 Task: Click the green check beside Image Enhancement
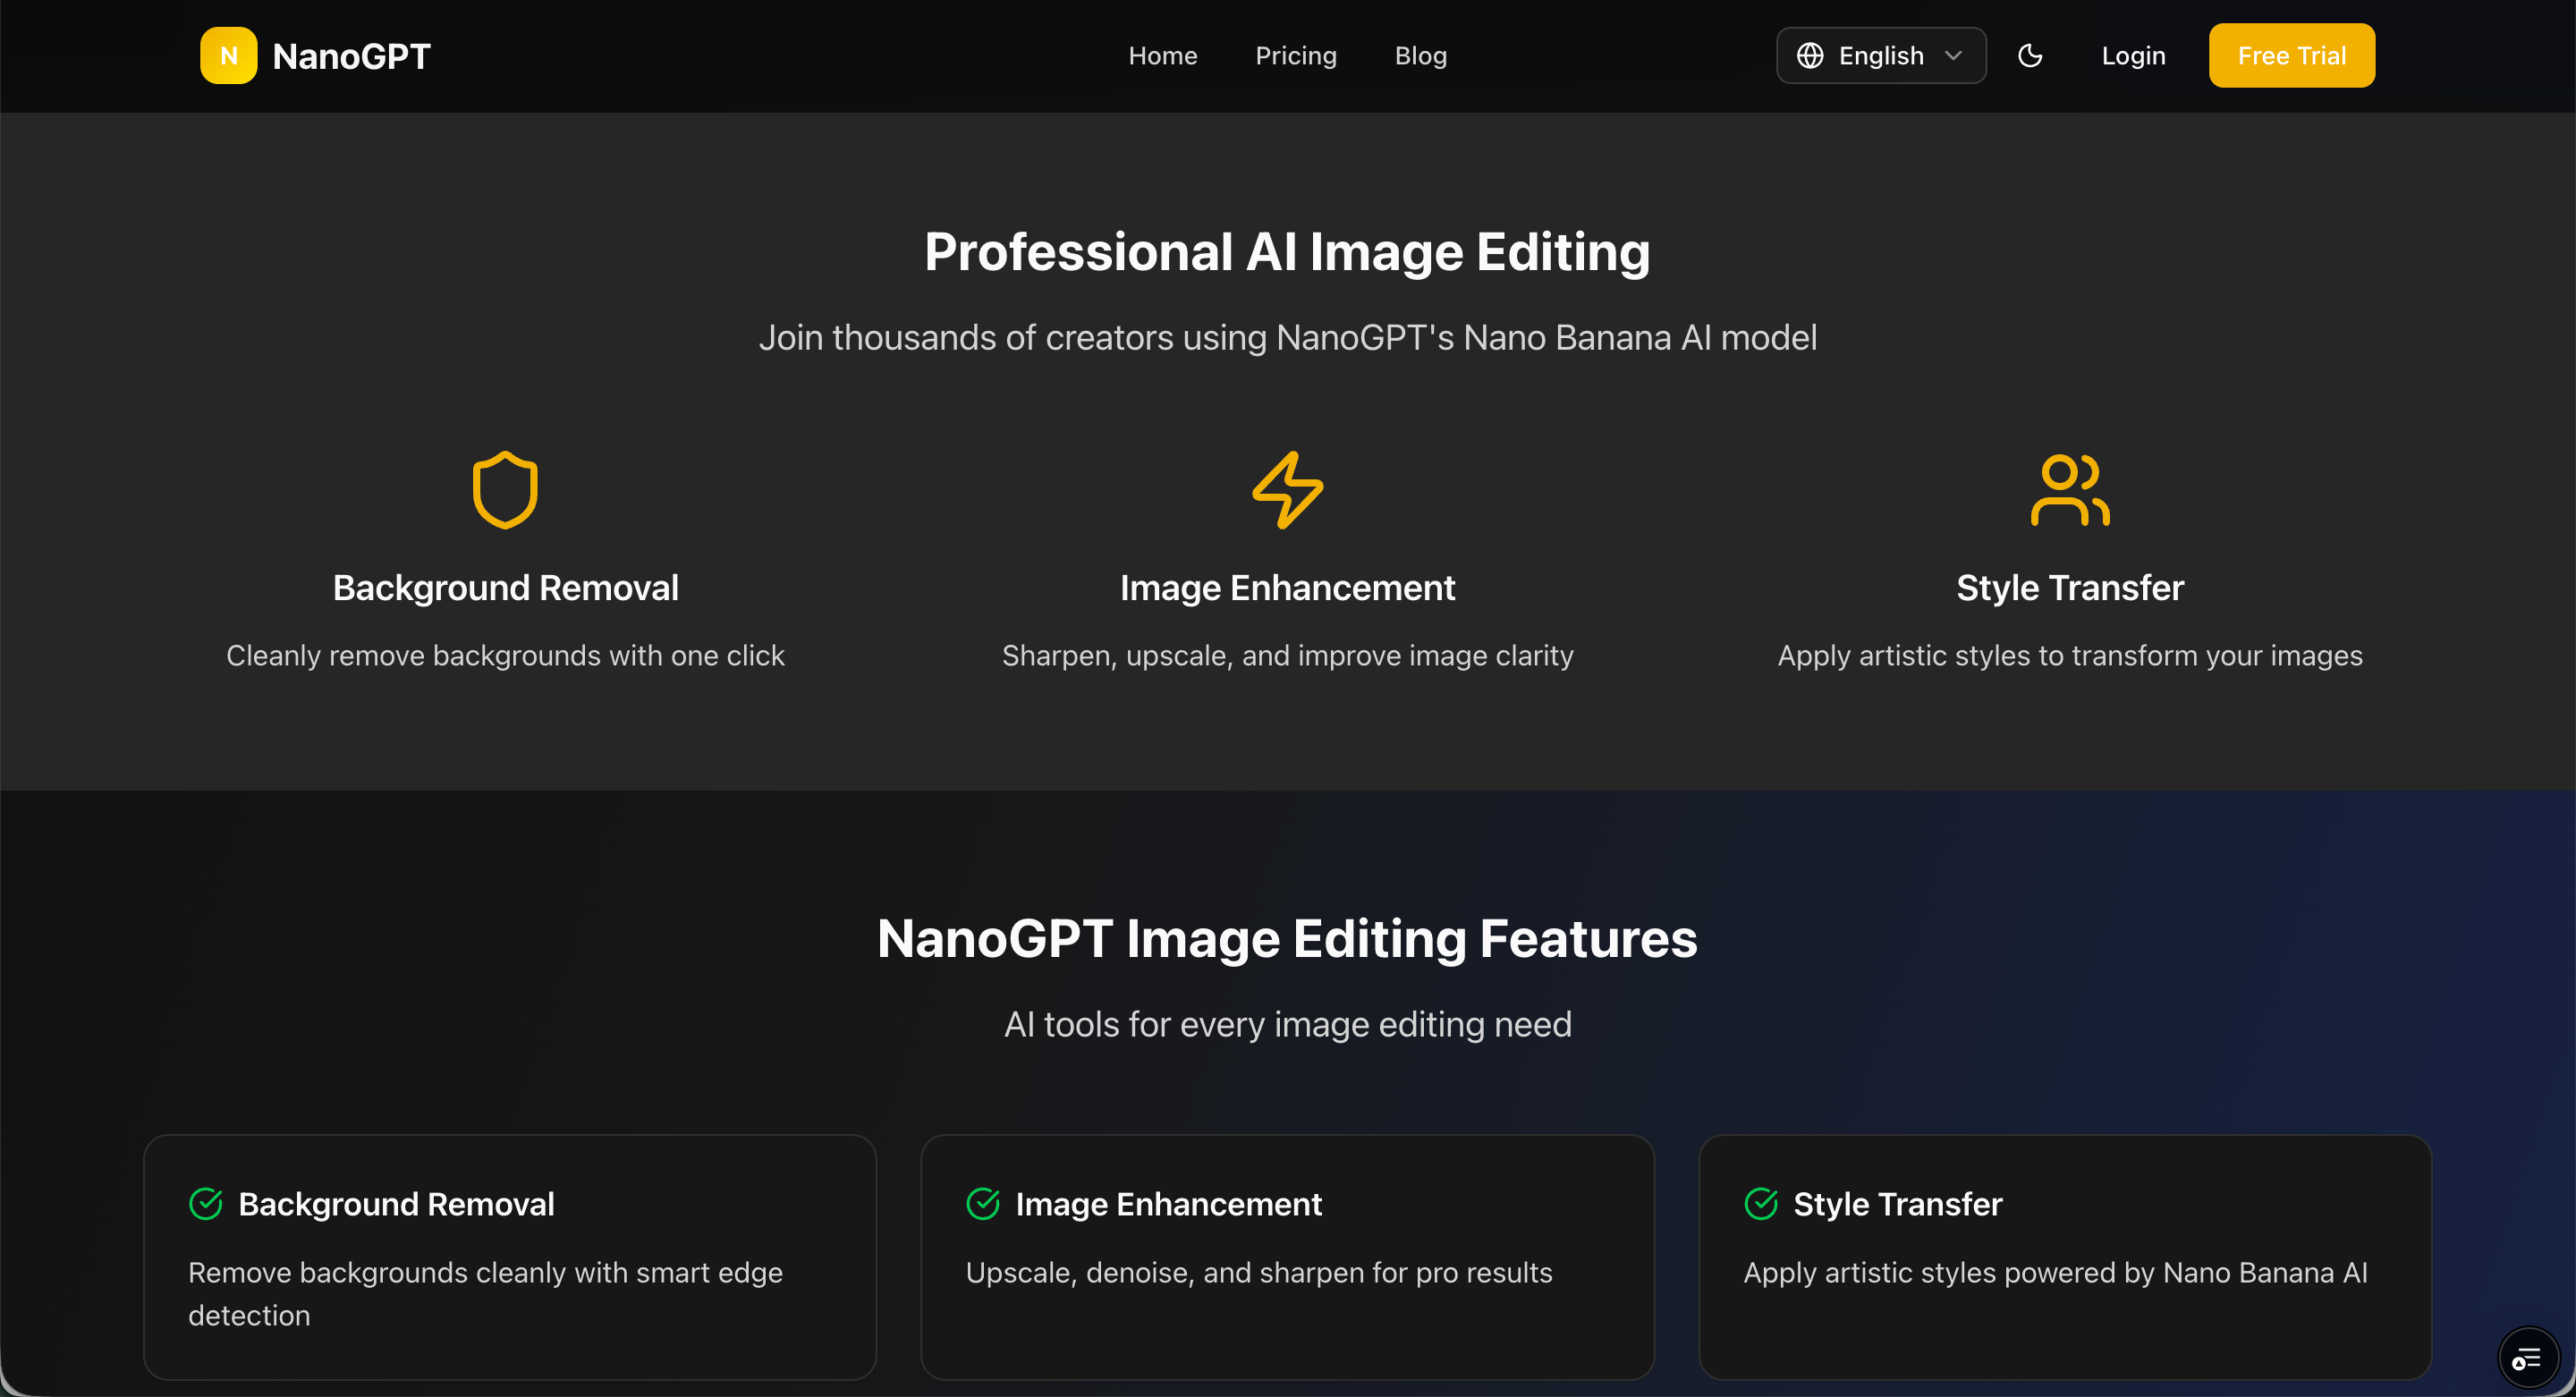pyautogui.click(x=983, y=1204)
